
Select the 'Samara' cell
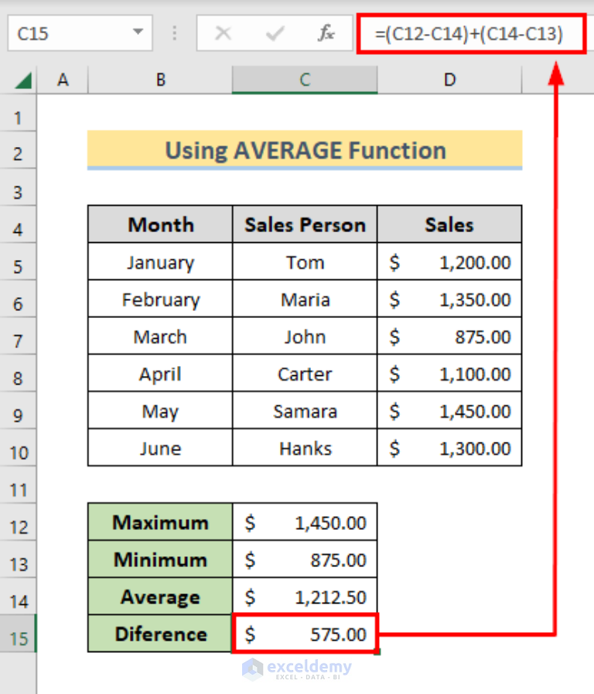point(305,410)
